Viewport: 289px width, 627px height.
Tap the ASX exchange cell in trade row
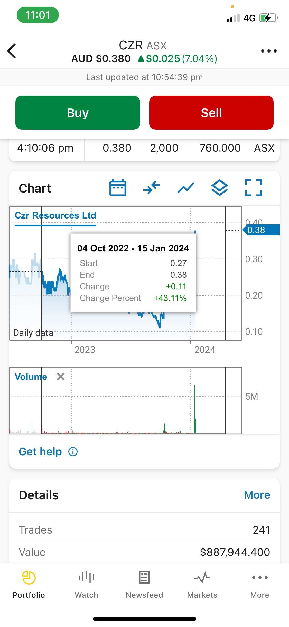[x=264, y=148]
